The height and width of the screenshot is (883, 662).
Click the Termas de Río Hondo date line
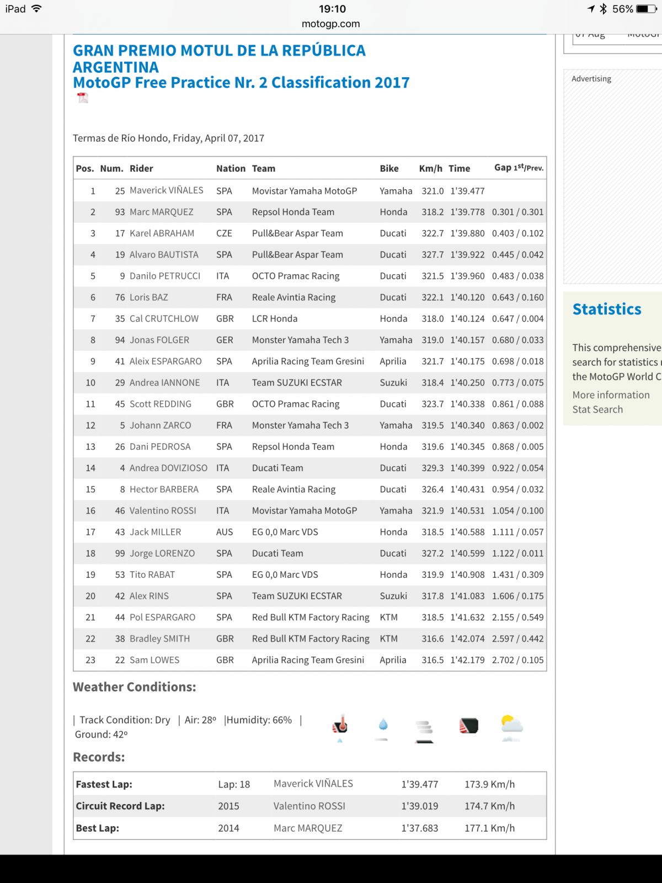(x=168, y=139)
